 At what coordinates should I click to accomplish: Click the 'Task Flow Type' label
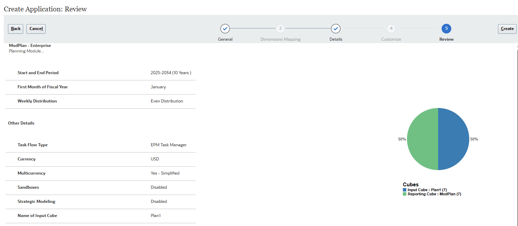tap(33, 145)
